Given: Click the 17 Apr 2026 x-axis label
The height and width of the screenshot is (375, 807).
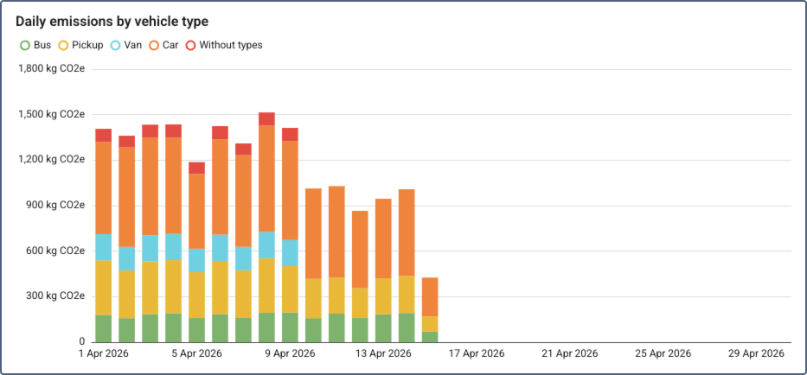Looking at the screenshot, I should tap(477, 353).
